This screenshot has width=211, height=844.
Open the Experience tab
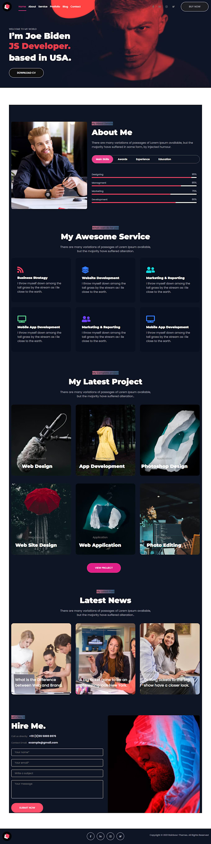point(143,159)
